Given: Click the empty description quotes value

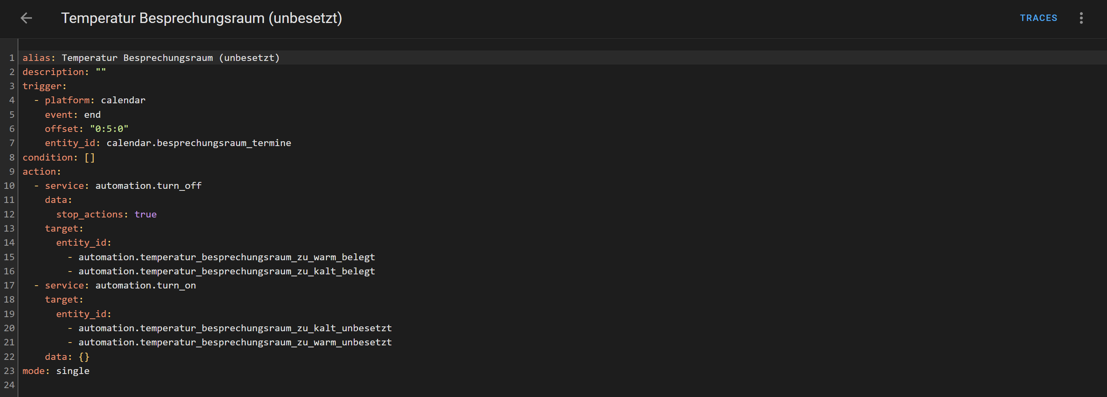Looking at the screenshot, I should (x=101, y=72).
